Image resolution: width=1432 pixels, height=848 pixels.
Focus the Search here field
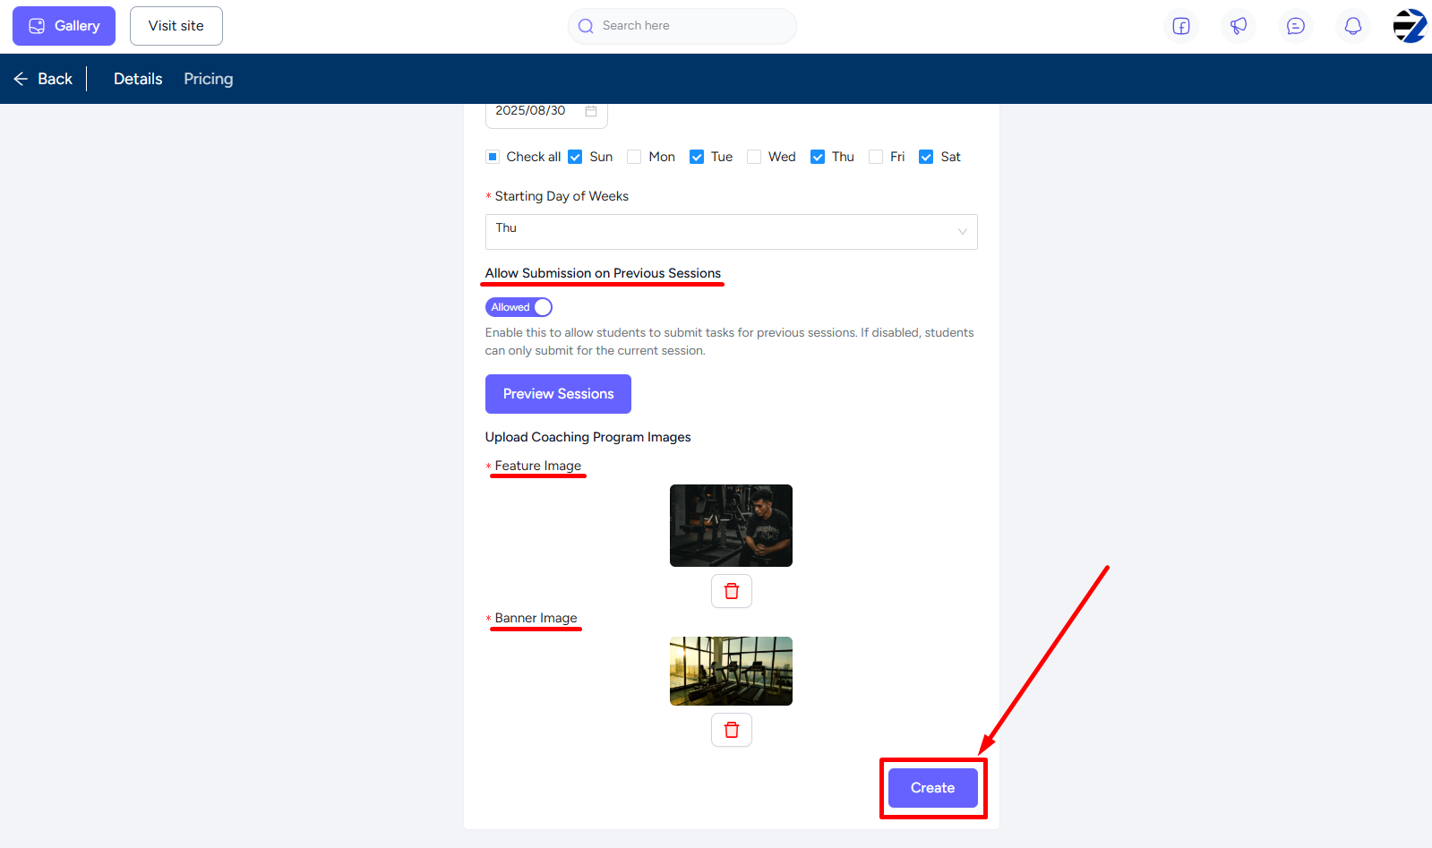click(x=682, y=26)
